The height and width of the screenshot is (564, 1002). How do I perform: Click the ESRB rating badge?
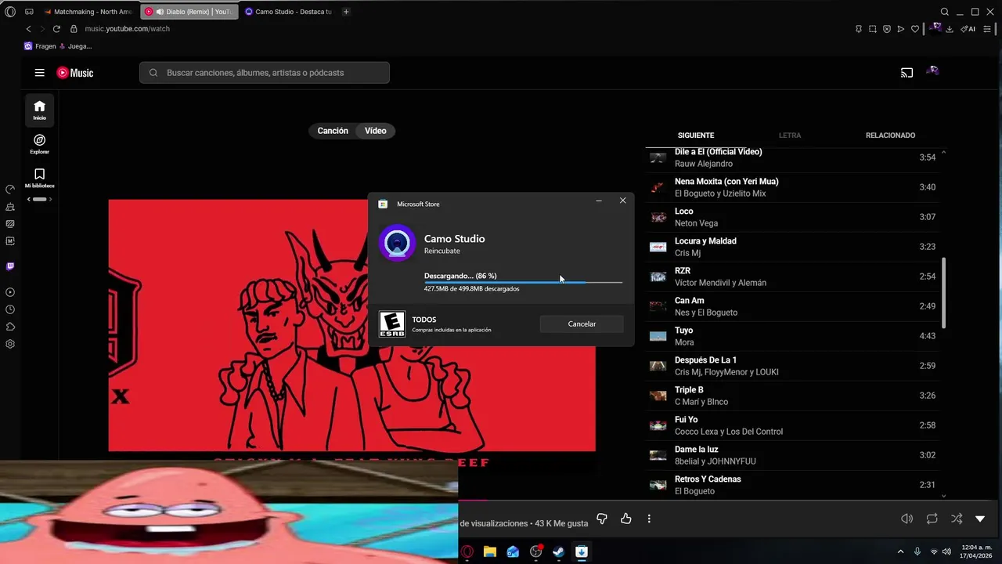(392, 324)
